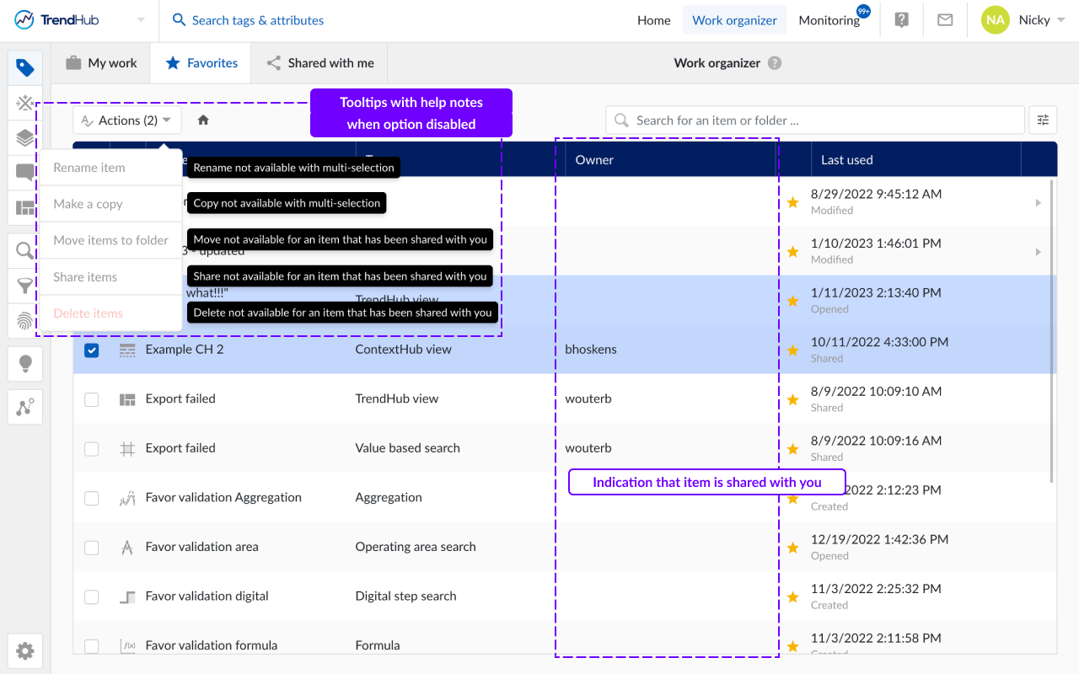Image resolution: width=1079 pixels, height=674 pixels.
Task: Open settings gear at bottom left
Action: [x=25, y=650]
